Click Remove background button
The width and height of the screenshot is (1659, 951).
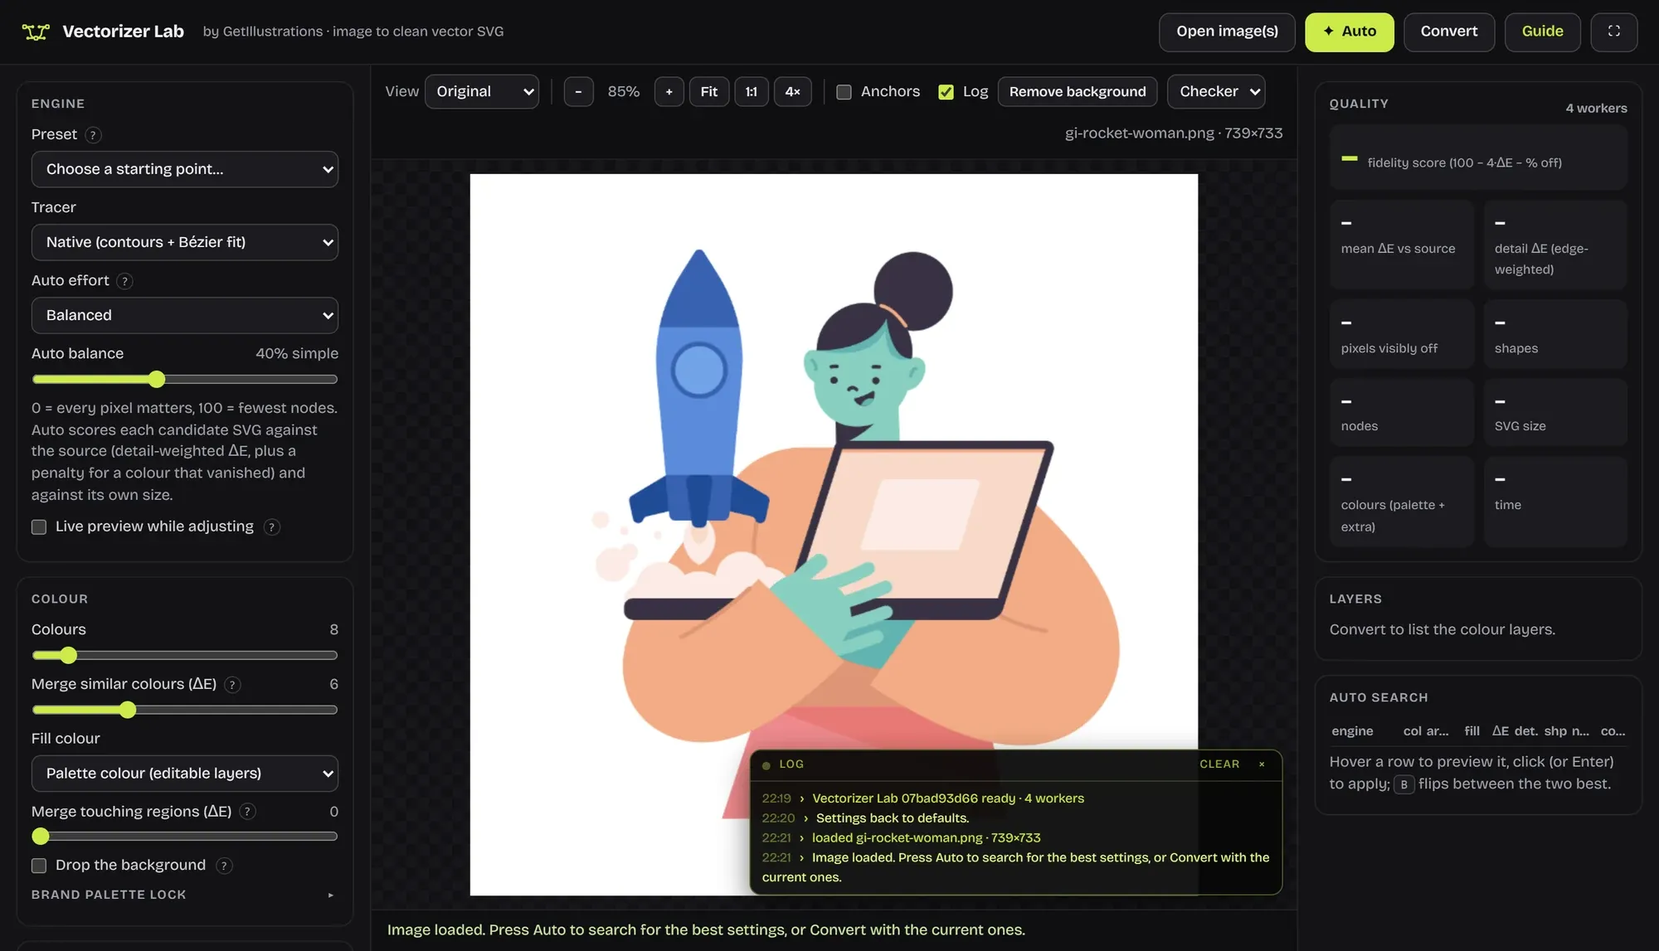[1078, 91]
